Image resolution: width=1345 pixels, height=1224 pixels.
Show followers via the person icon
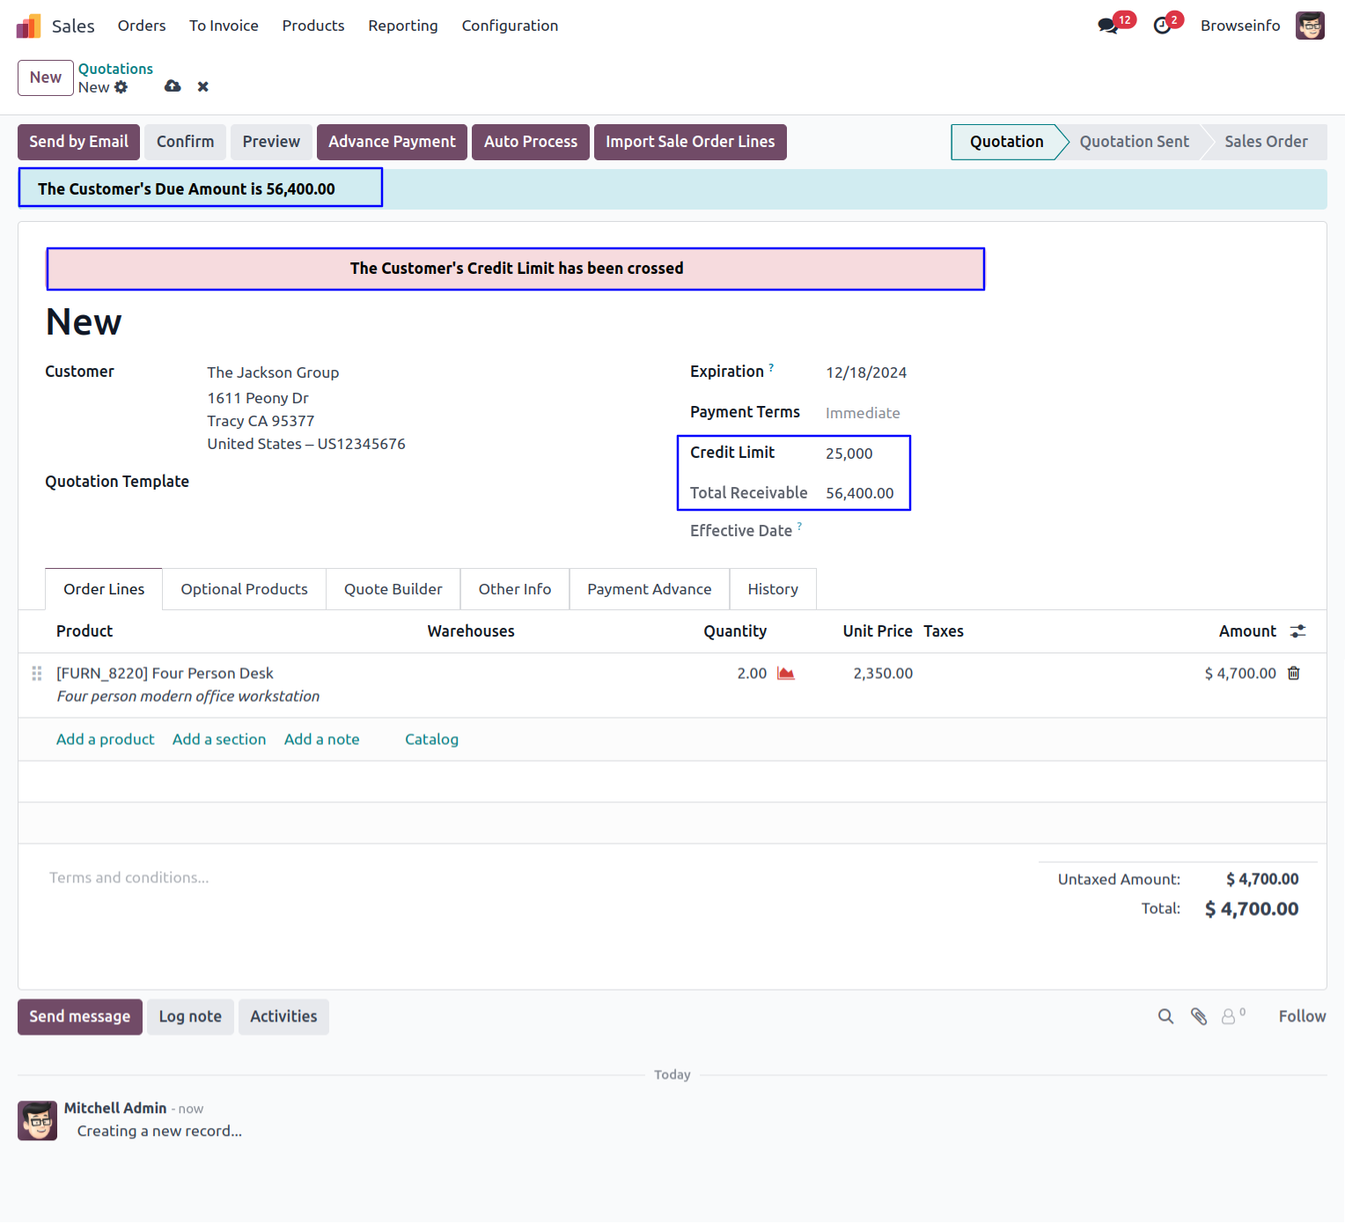pos(1231,1017)
